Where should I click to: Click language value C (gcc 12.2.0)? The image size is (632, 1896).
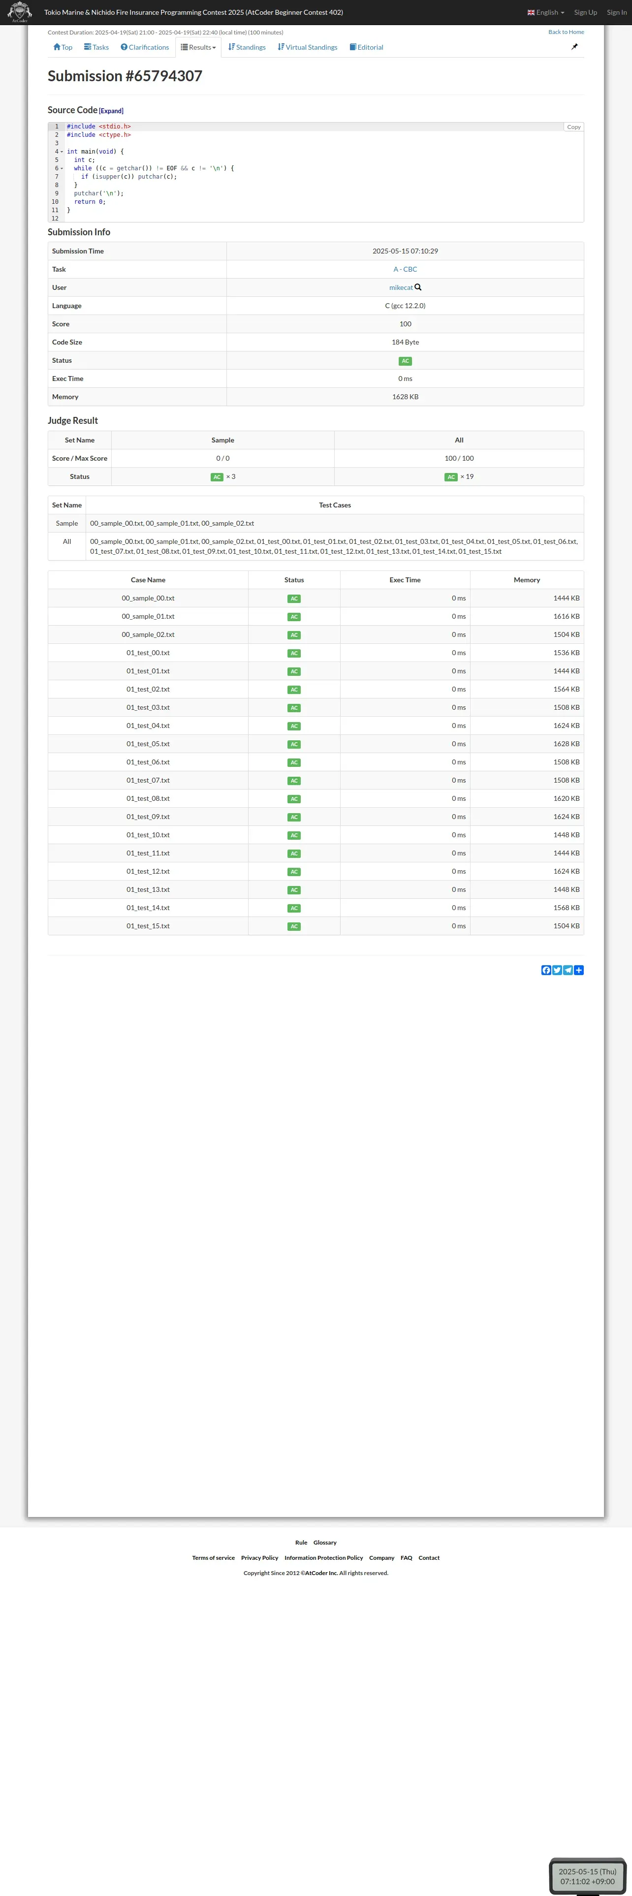[406, 306]
